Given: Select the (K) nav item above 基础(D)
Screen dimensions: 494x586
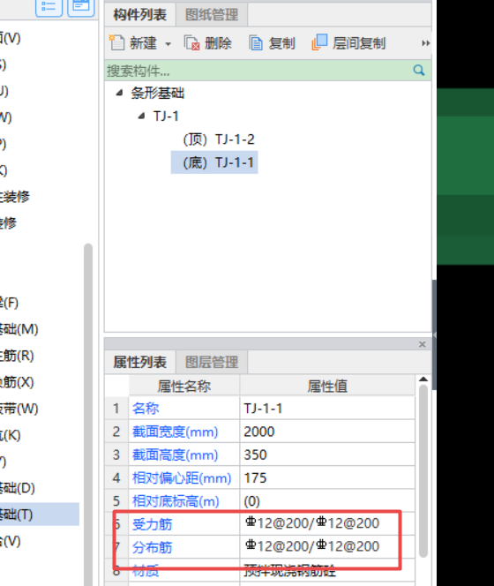Looking at the screenshot, I should 10,435.
